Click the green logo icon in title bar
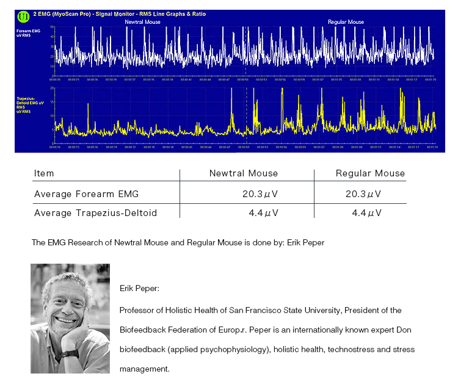This screenshot has width=458, height=390. click(23, 15)
